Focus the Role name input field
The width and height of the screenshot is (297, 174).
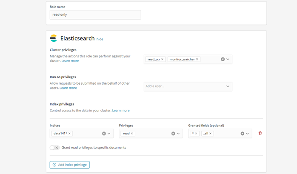click(95, 15)
